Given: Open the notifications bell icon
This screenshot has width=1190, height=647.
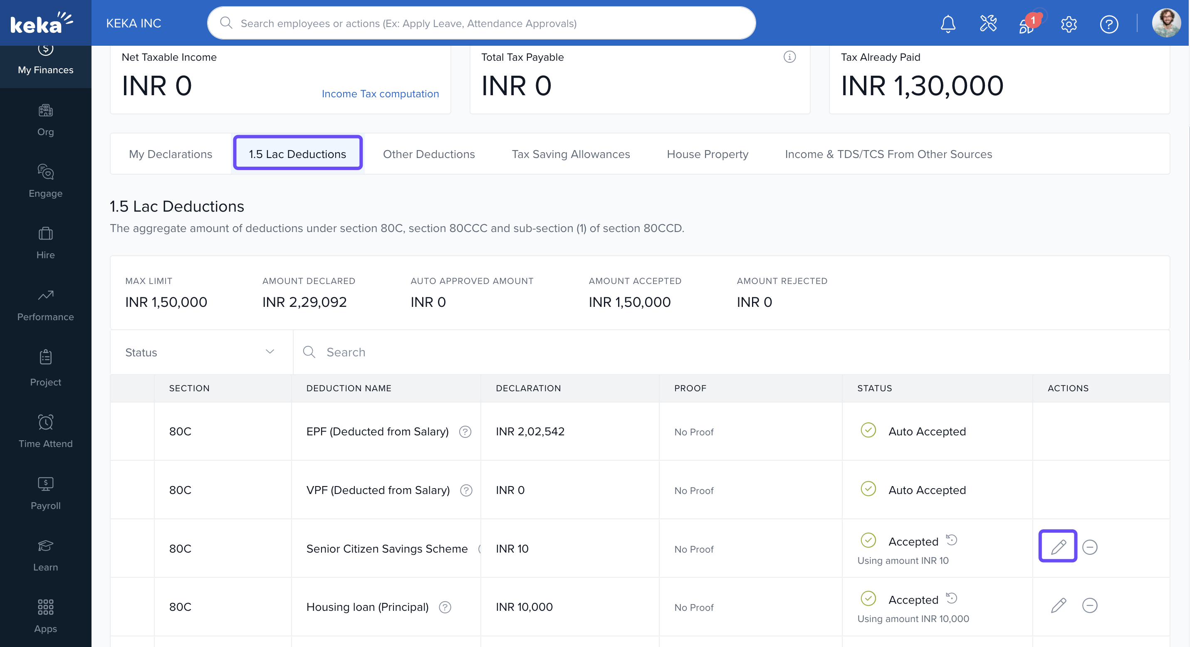Looking at the screenshot, I should click(948, 24).
